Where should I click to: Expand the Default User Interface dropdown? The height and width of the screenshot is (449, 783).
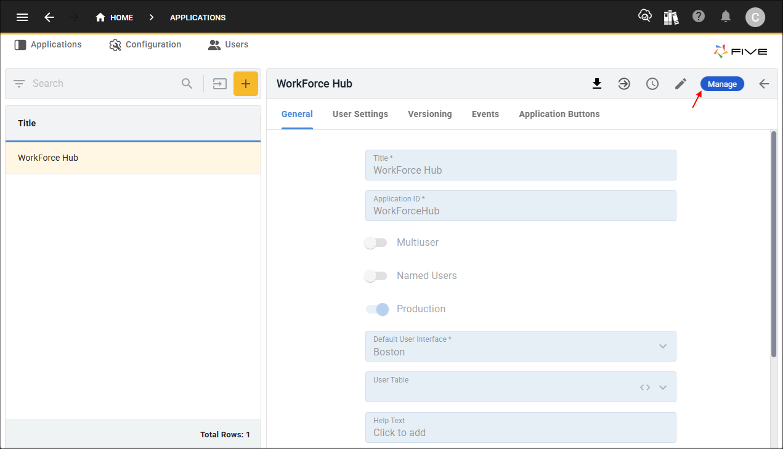[663, 346]
